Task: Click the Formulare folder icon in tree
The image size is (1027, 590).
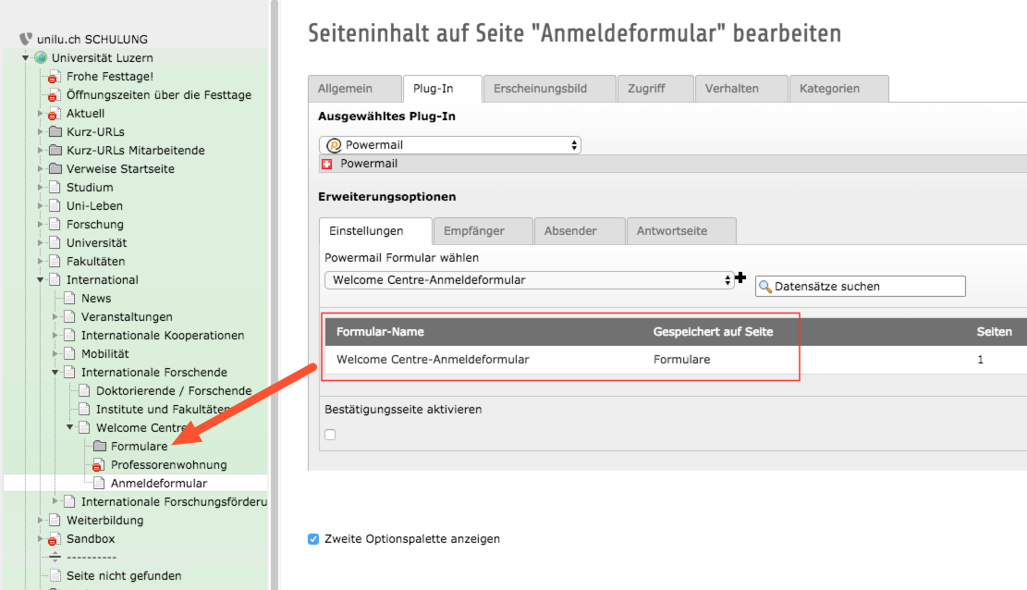Action: 100,446
